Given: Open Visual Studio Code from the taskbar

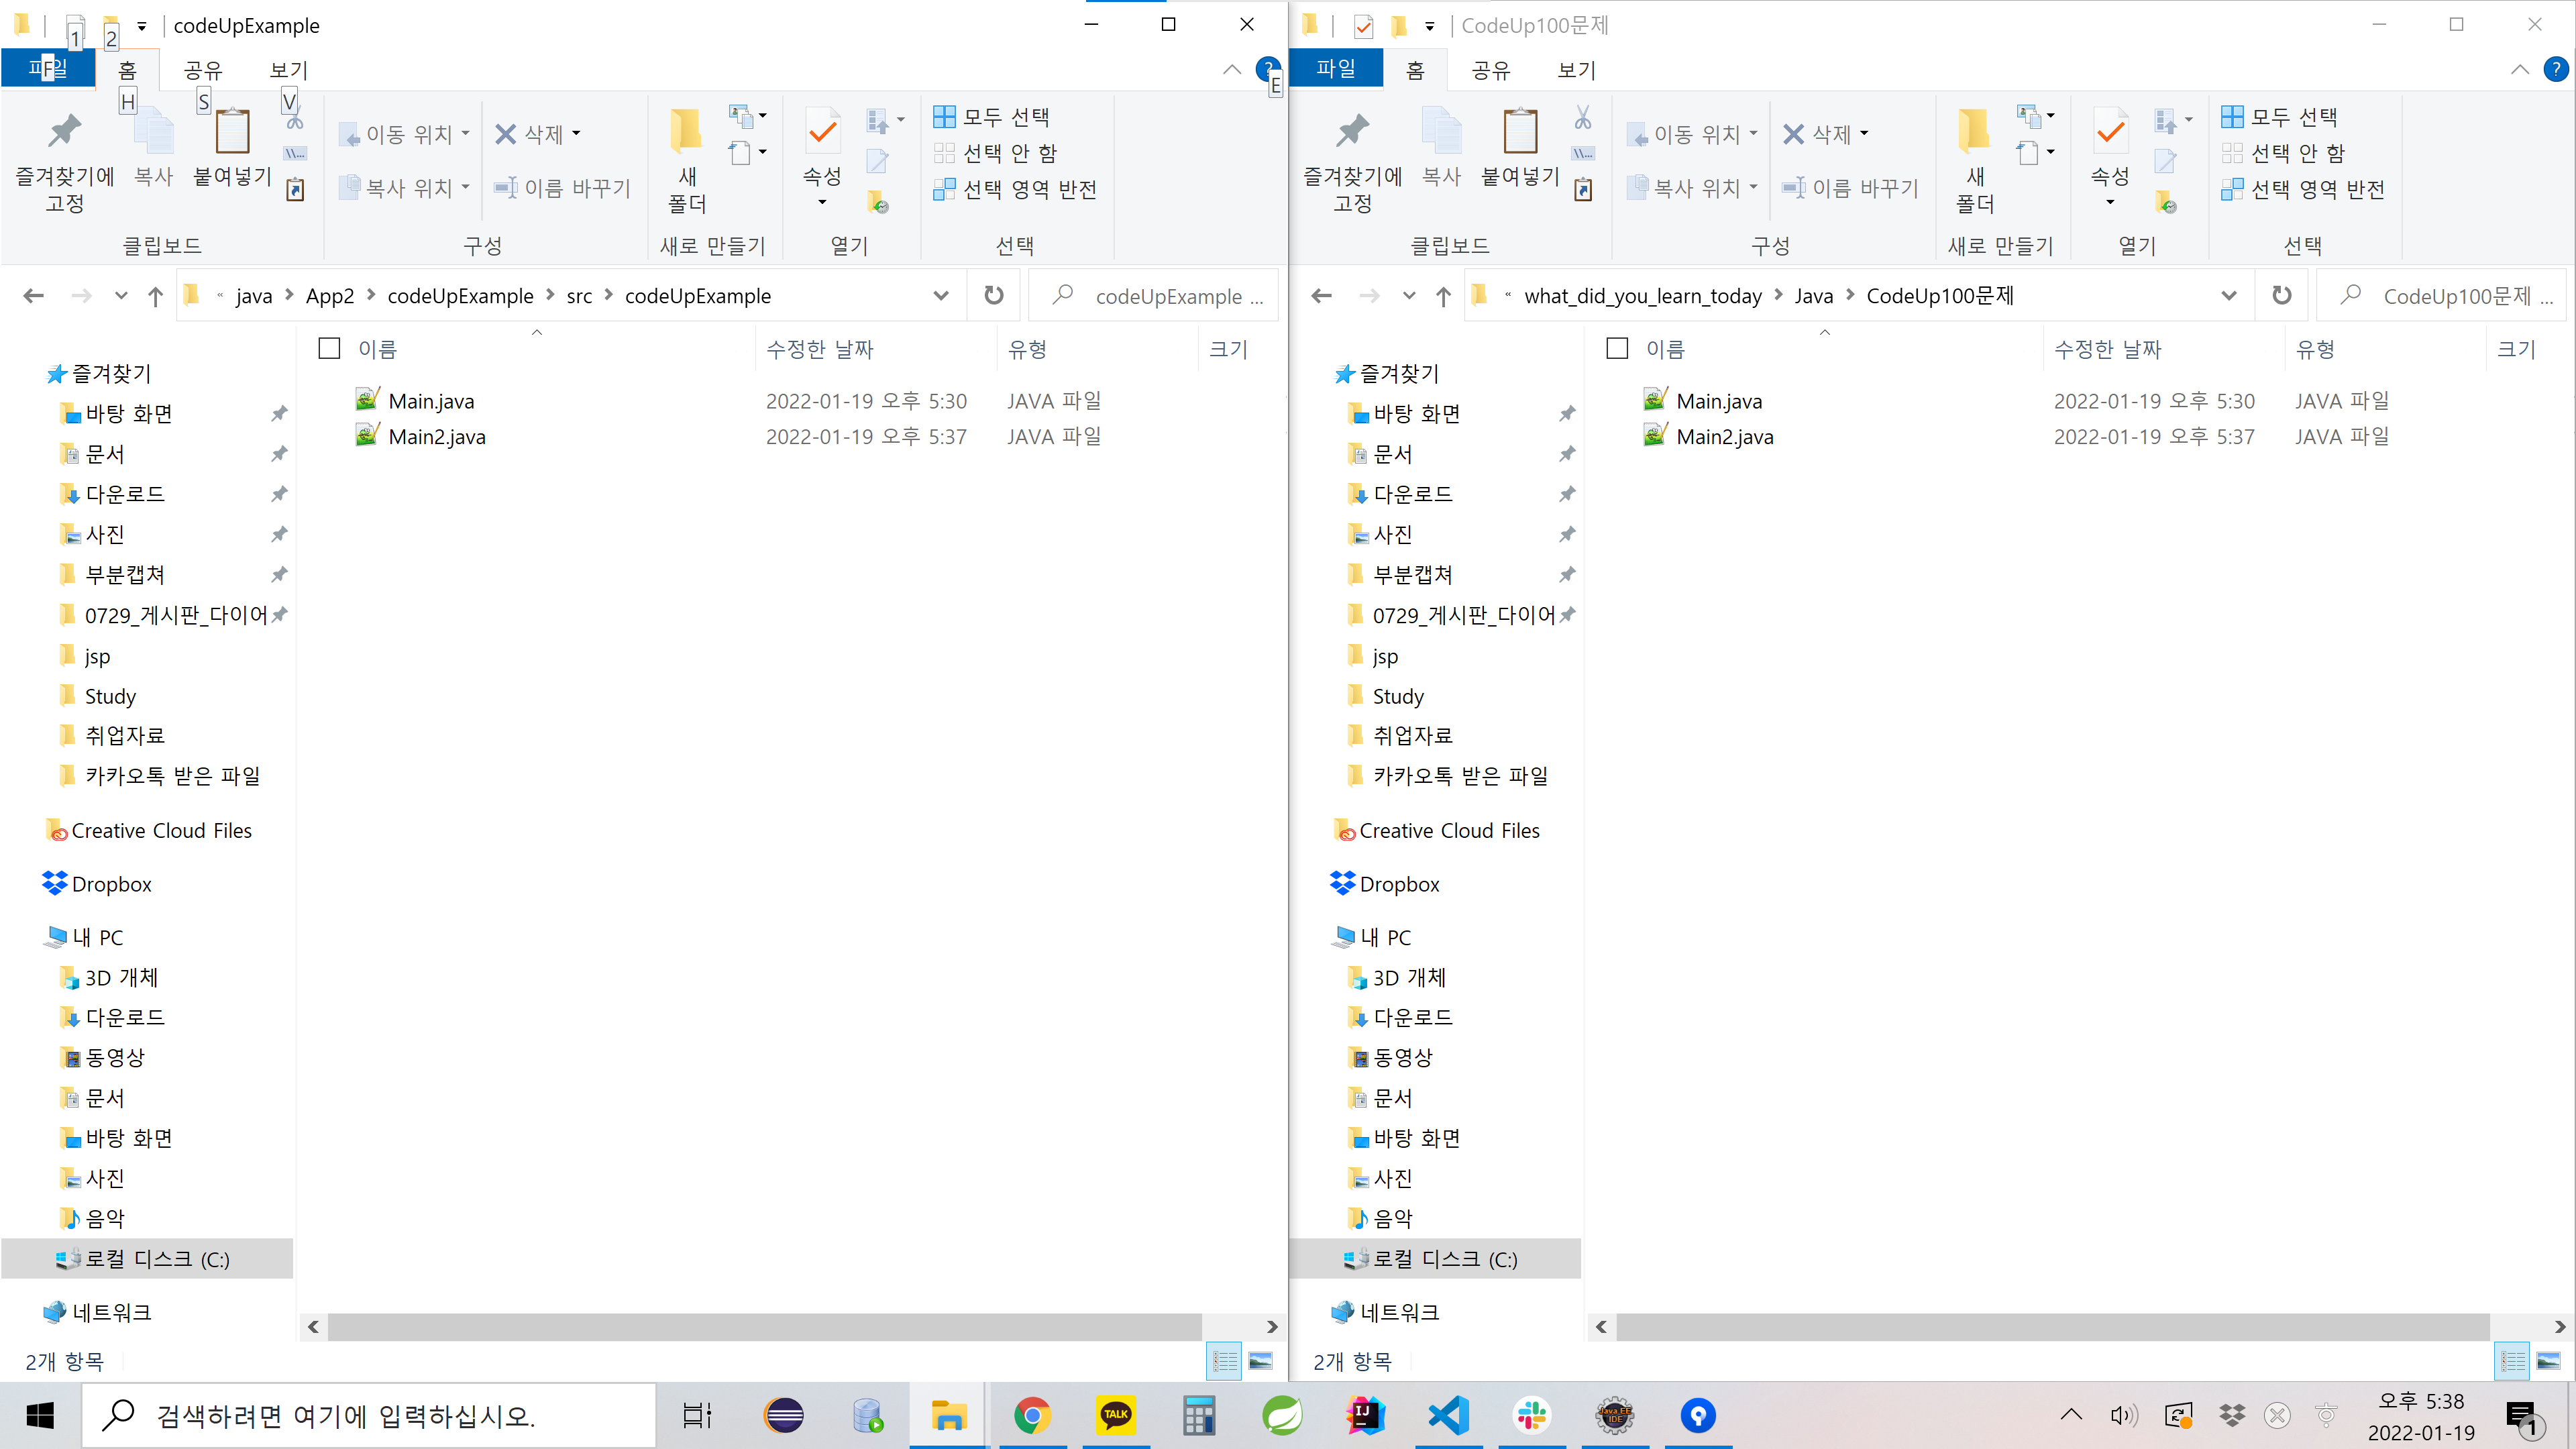Looking at the screenshot, I should tap(1448, 1415).
